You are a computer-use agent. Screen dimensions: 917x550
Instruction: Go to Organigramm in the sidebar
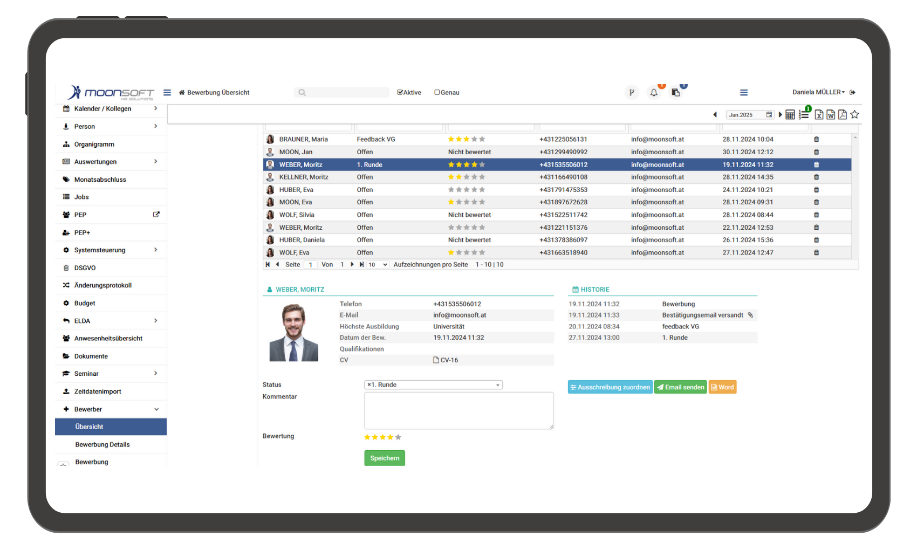(x=94, y=145)
